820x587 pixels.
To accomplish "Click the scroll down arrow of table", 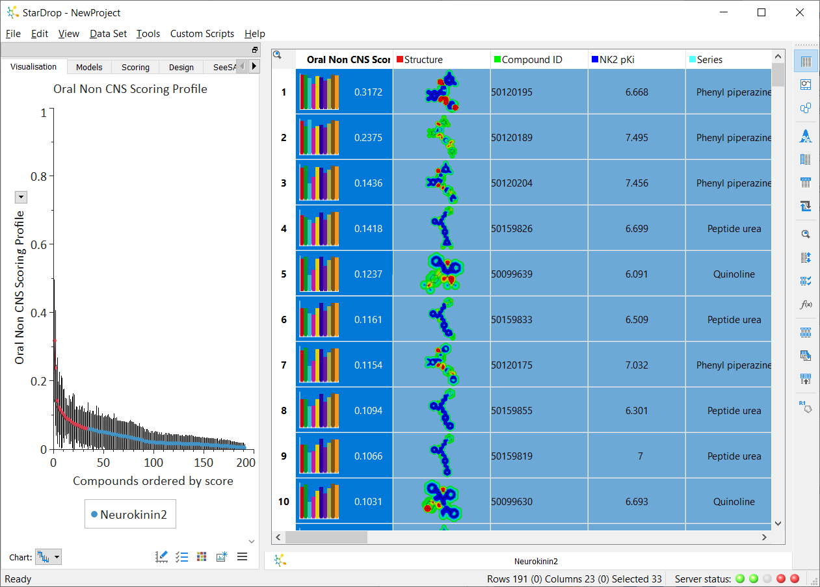I will (x=778, y=523).
